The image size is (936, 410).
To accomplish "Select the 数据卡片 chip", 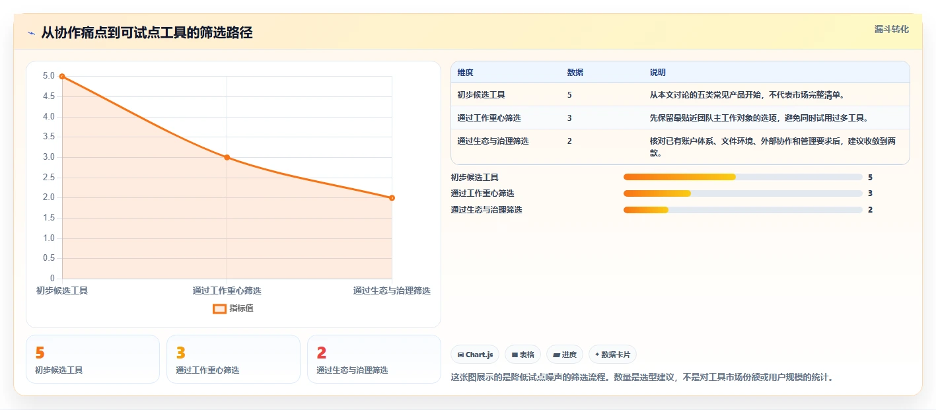I will [612, 355].
